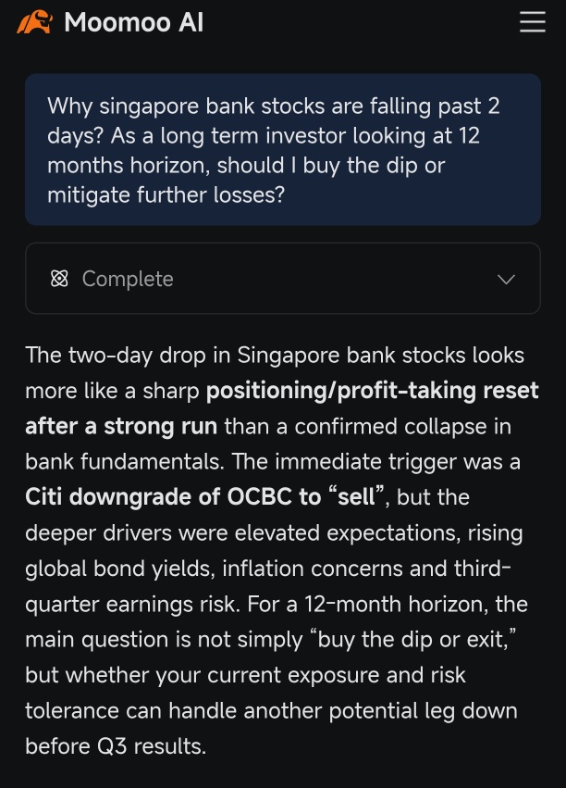The width and height of the screenshot is (566, 788).
Task: Click the Complete status label
Action: pos(128,279)
